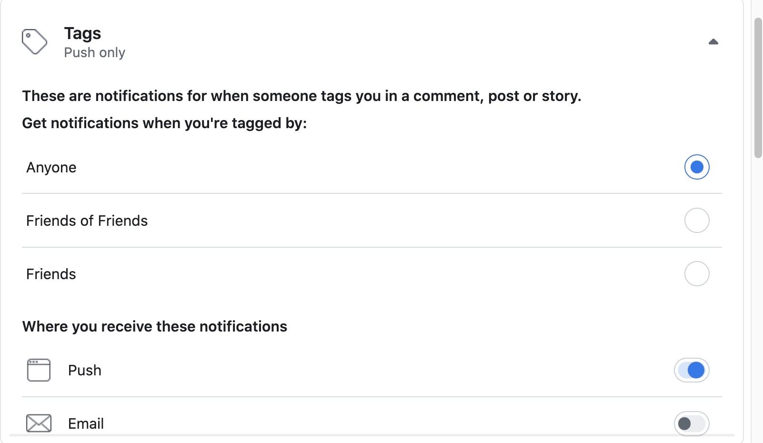Click the Friends of Friends option label
763x443 pixels.
point(87,221)
